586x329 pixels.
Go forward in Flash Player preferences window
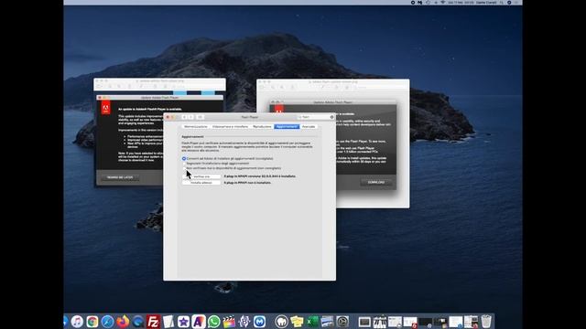click(191, 117)
